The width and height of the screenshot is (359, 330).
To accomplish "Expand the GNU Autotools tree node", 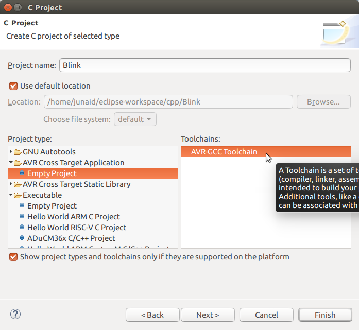I will [11, 152].
